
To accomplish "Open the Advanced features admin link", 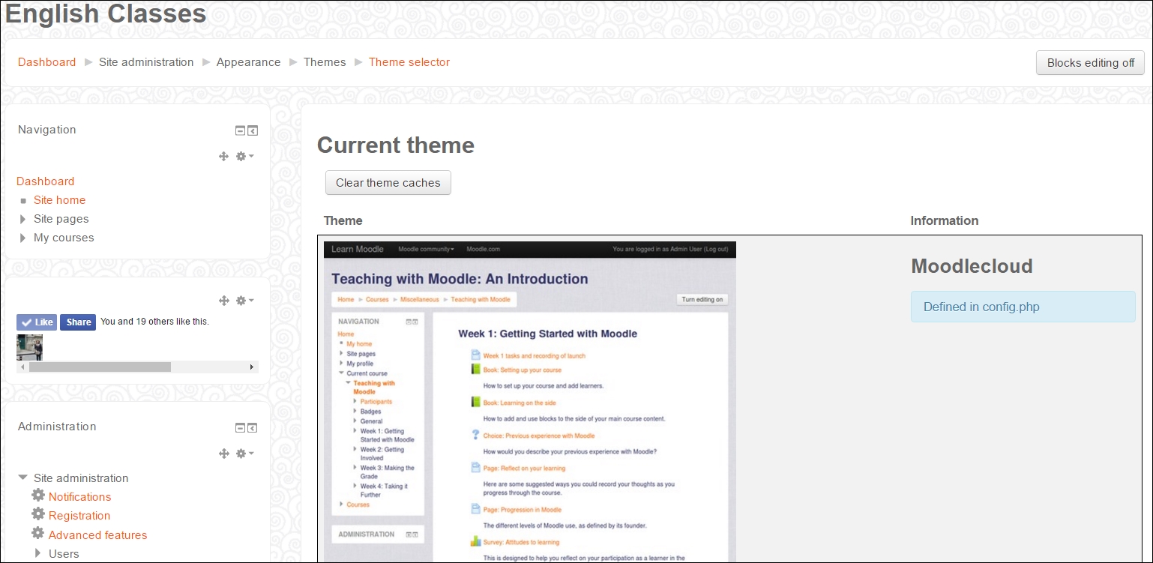I will coord(97,535).
